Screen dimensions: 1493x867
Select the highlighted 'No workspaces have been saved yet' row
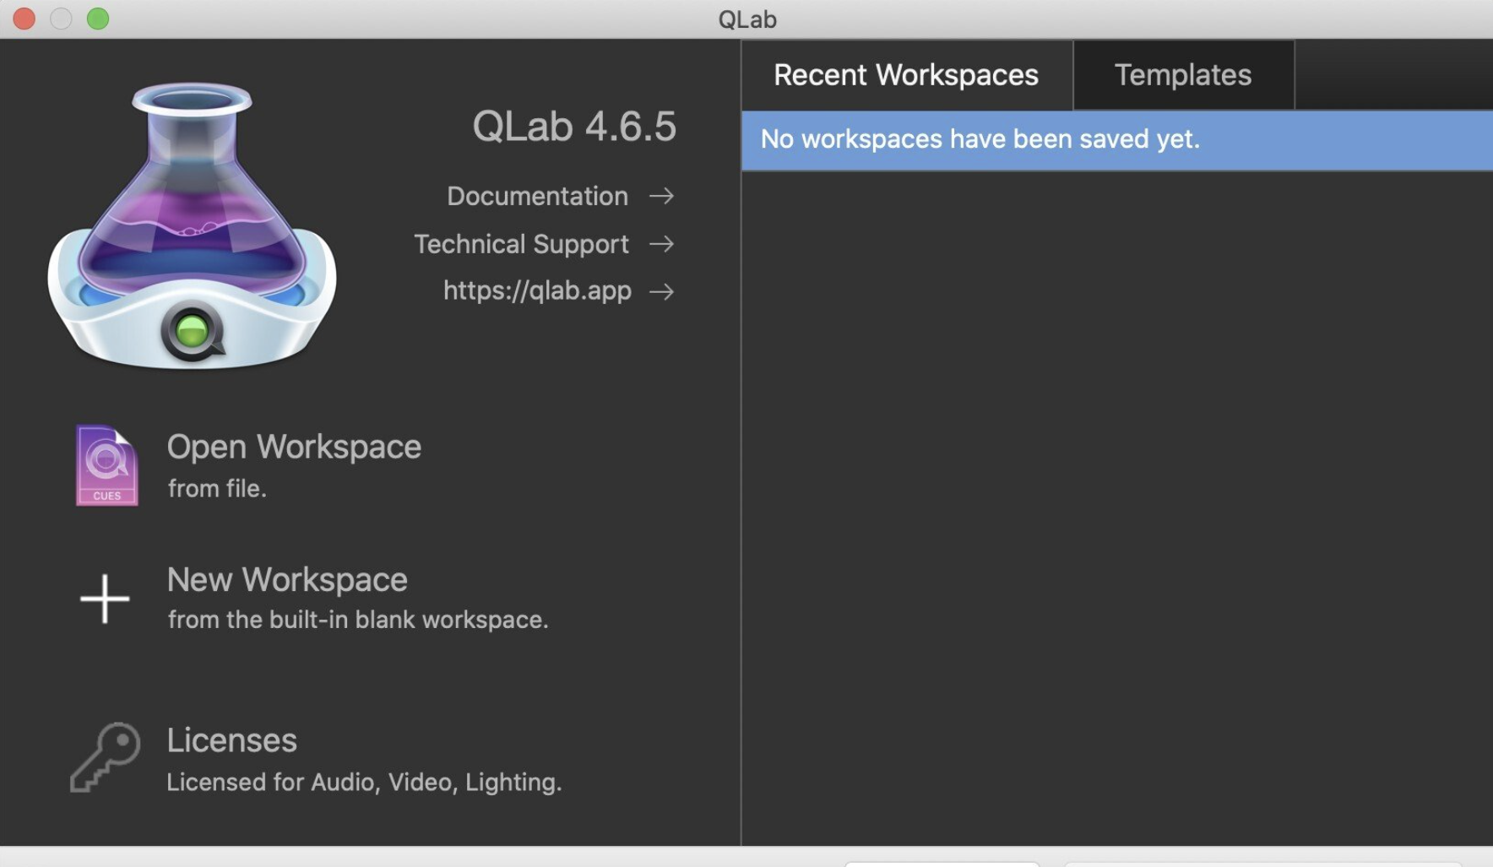coord(1115,140)
